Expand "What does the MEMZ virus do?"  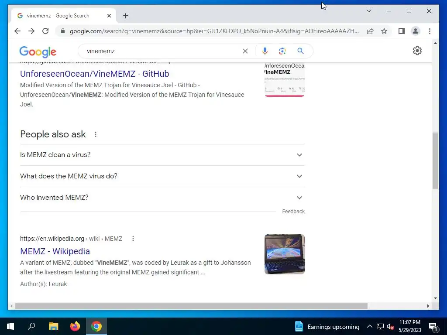pos(162,176)
